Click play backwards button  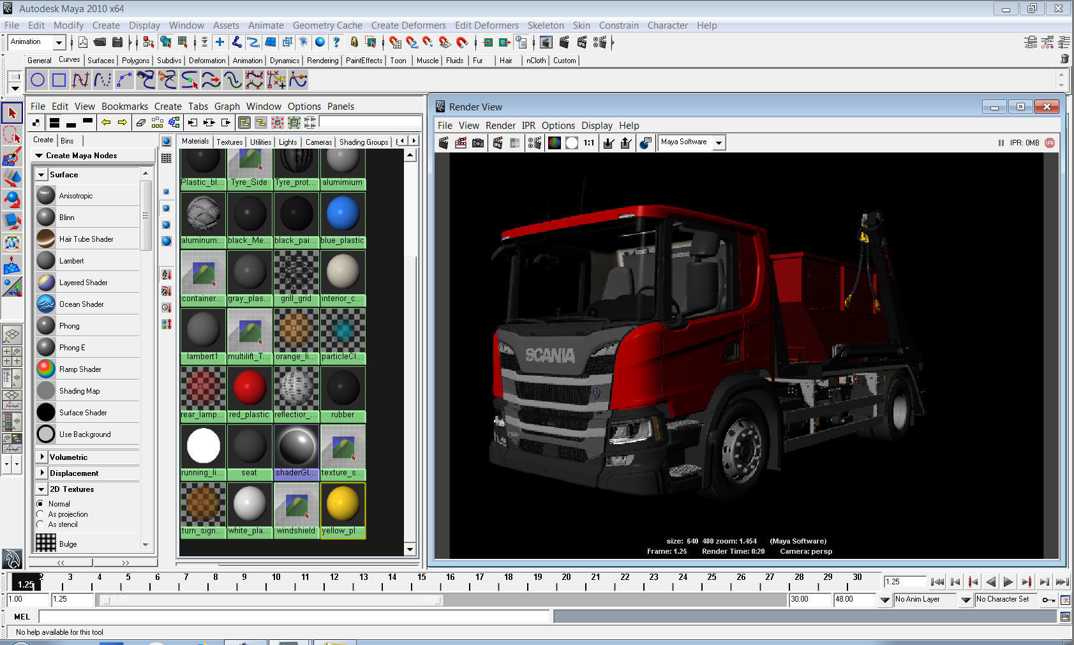click(x=990, y=582)
